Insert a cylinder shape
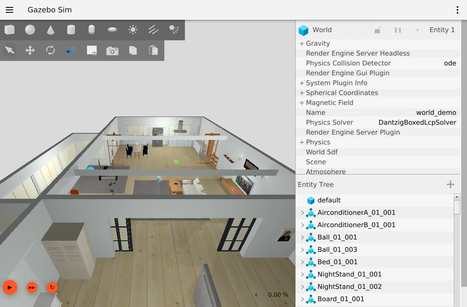 [x=71, y=30]
